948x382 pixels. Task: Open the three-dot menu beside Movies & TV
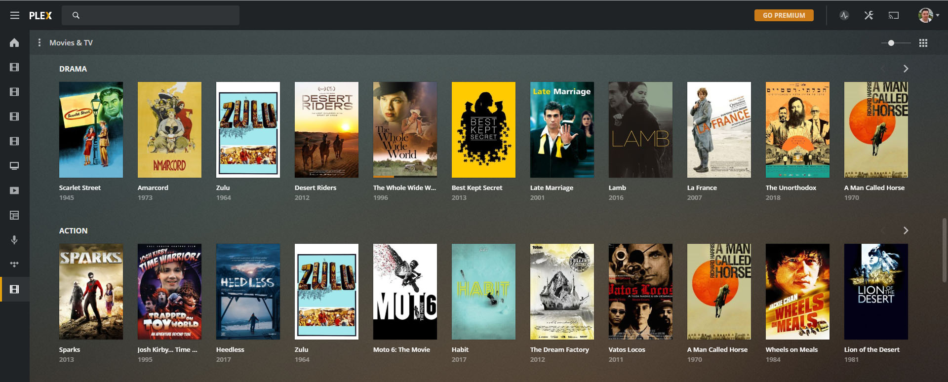[x=39, y=43]
